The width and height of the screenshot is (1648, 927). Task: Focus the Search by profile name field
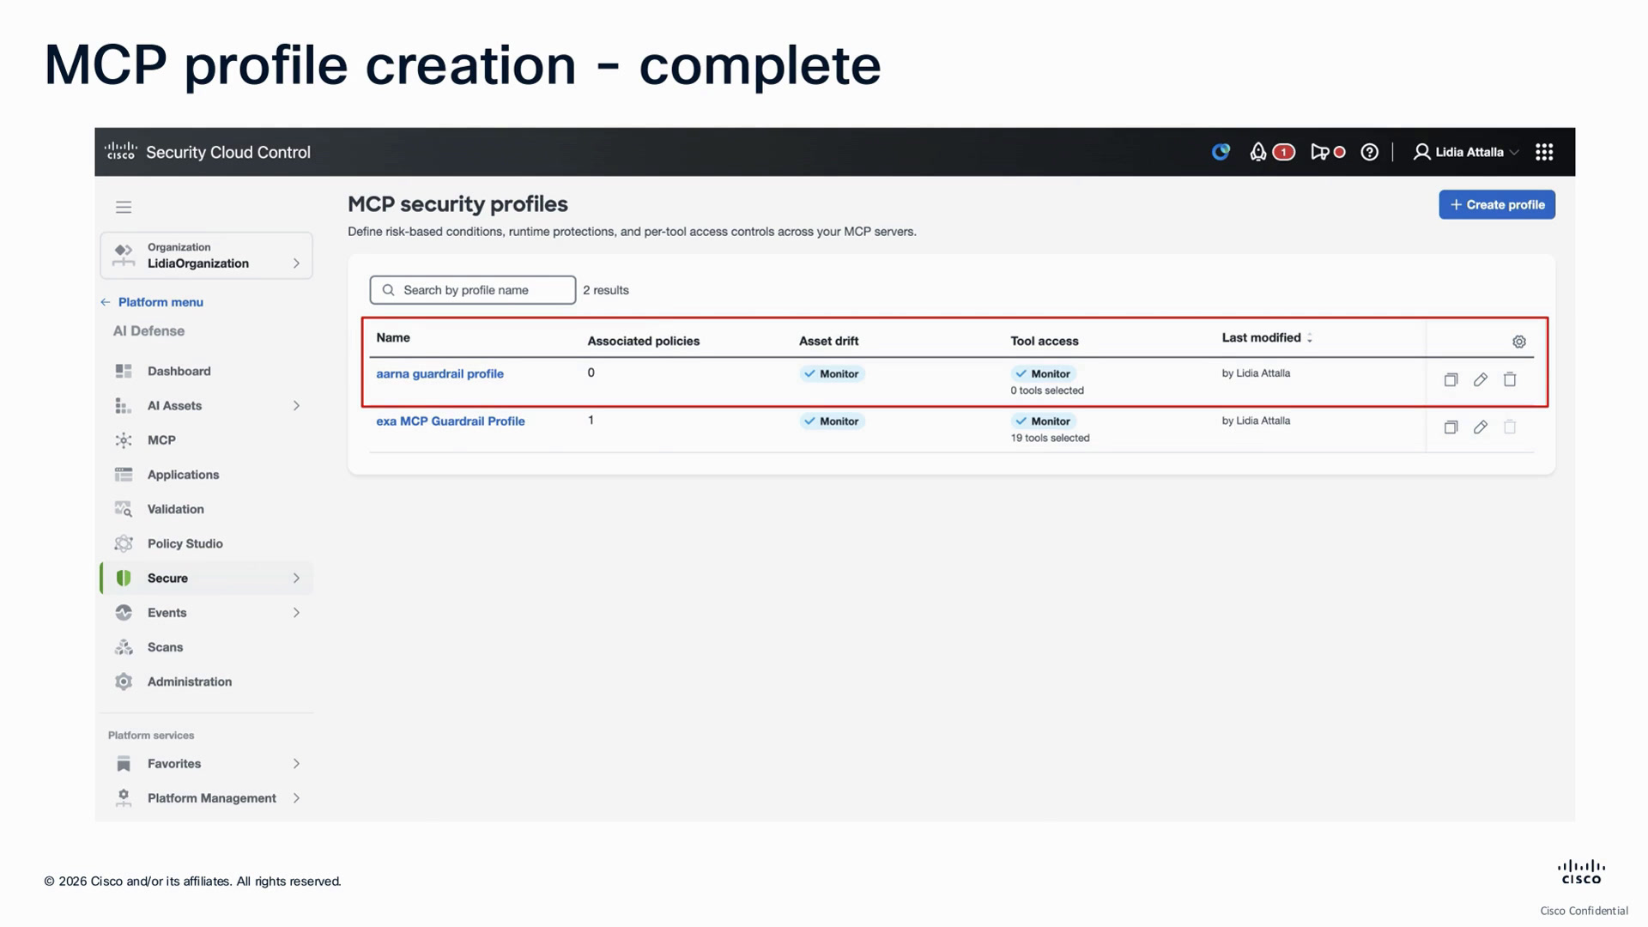pos(473,290)
